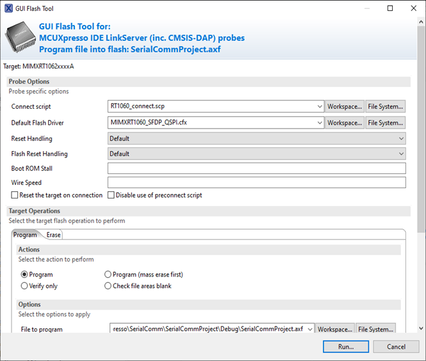
Task: Switch to the Erase tab
Action: point(53,235)
